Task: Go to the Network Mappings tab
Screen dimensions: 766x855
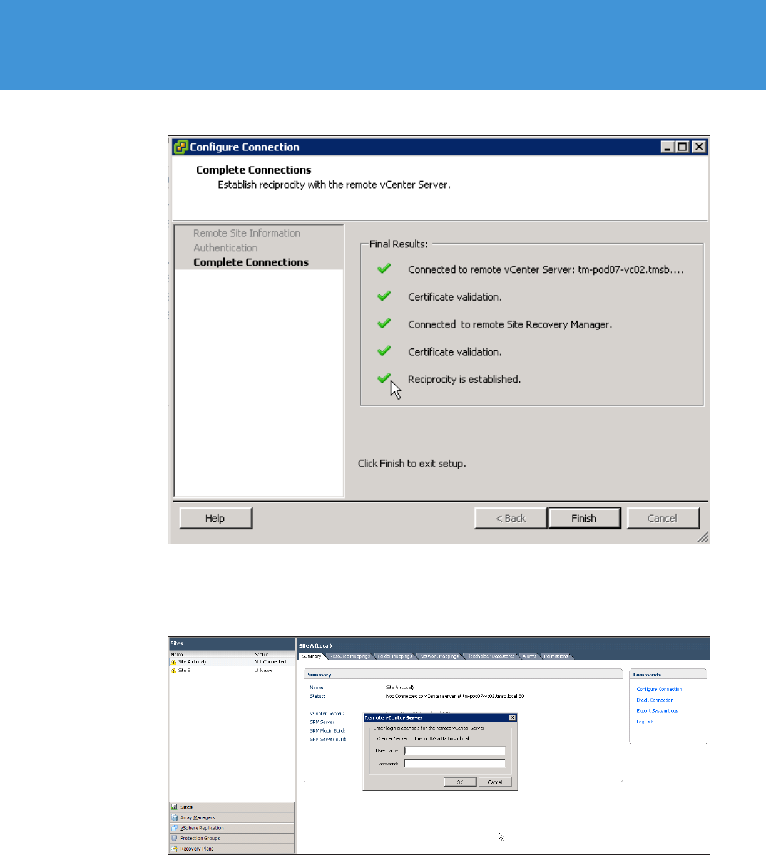Action: (x=439, y=656)
